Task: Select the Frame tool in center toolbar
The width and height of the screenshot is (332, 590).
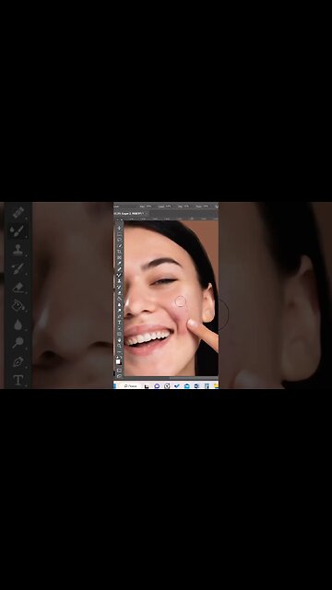Action: click(x=119, y=257)
